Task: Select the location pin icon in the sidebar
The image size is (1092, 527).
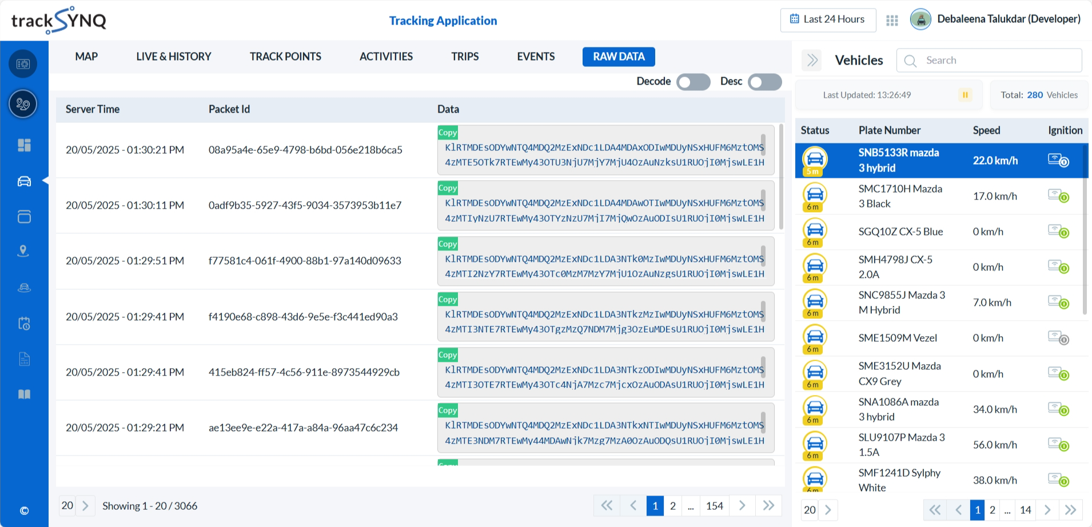Action: pos(23,251)
